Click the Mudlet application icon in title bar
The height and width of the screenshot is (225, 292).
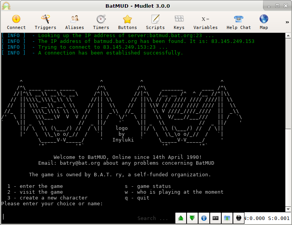tap(6, 6)
